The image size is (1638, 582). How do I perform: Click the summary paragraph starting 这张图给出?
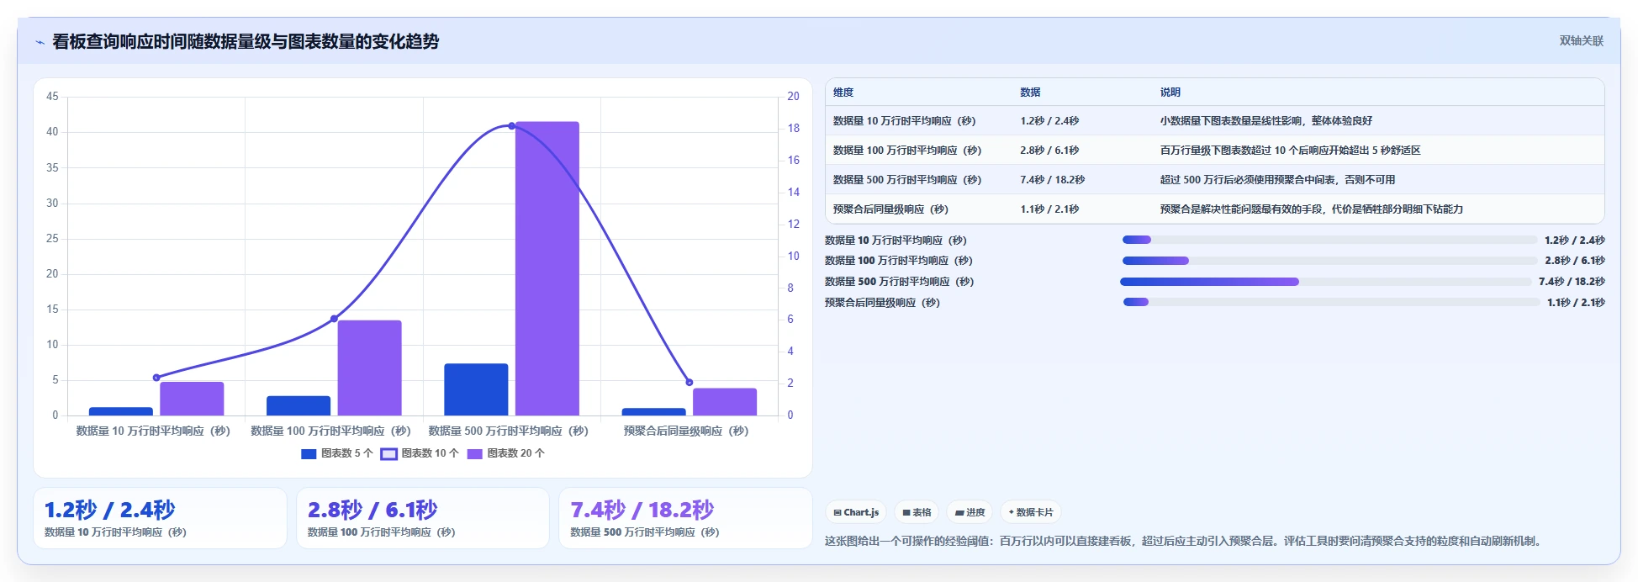point(1186,542)
